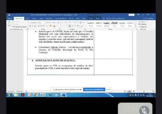Click the numbered list icon
The height and width of the screenshot is (114, 162).
coord(66,22)
